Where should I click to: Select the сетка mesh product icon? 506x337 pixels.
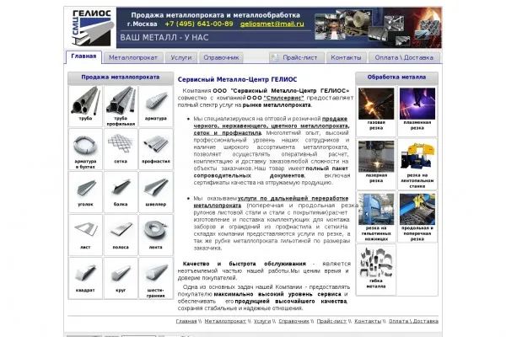coord(121,143)
